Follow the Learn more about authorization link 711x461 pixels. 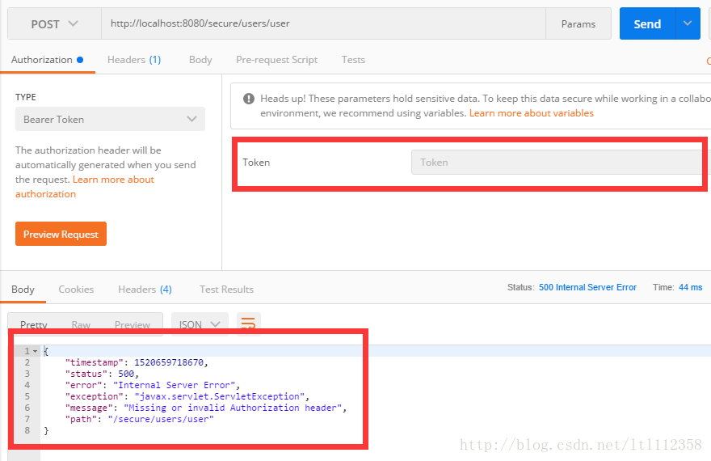pyautogui.click(x=84, y=187)
